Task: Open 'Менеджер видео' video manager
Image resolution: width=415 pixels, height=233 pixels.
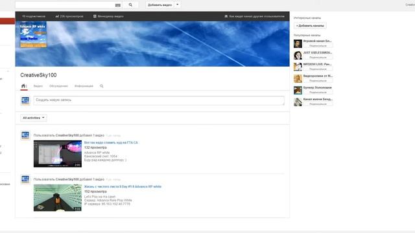Action: coord(108,16)
